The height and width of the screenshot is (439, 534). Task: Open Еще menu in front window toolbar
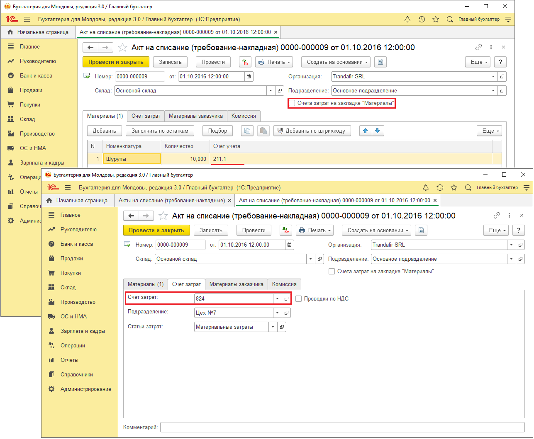coord(497,230)
